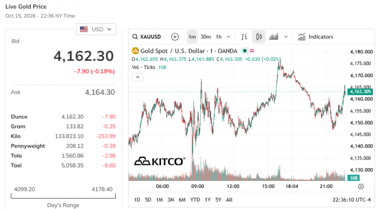Click the US flag icon
The height and width of the screenshot is (209, 378).
pyautogui.click(x=84, y=29)
